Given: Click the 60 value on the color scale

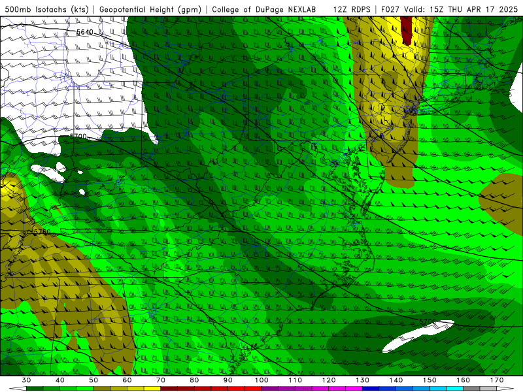Looking at the screenshot, I should [127, 380].
